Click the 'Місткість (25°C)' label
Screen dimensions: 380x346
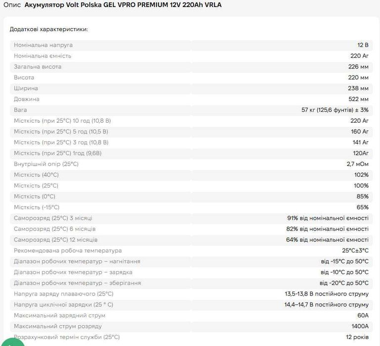click(x=36, y=186)
